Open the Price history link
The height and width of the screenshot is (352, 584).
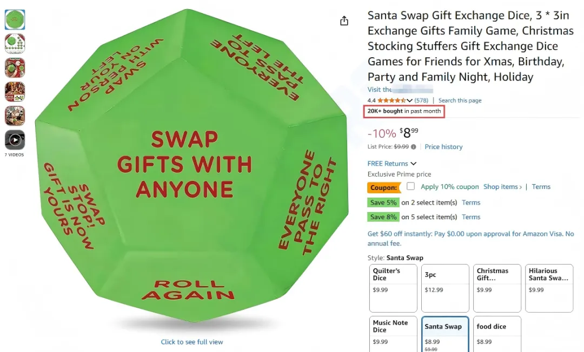tap(443, 147)
